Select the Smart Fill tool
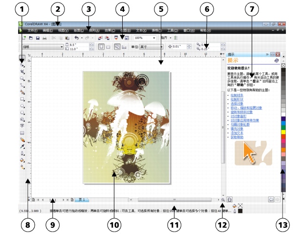 pyautogui.click(x=22, y=92)
